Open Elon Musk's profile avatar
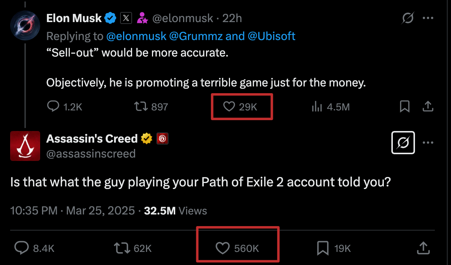This screenshot has height=265, width=451. 25,26
